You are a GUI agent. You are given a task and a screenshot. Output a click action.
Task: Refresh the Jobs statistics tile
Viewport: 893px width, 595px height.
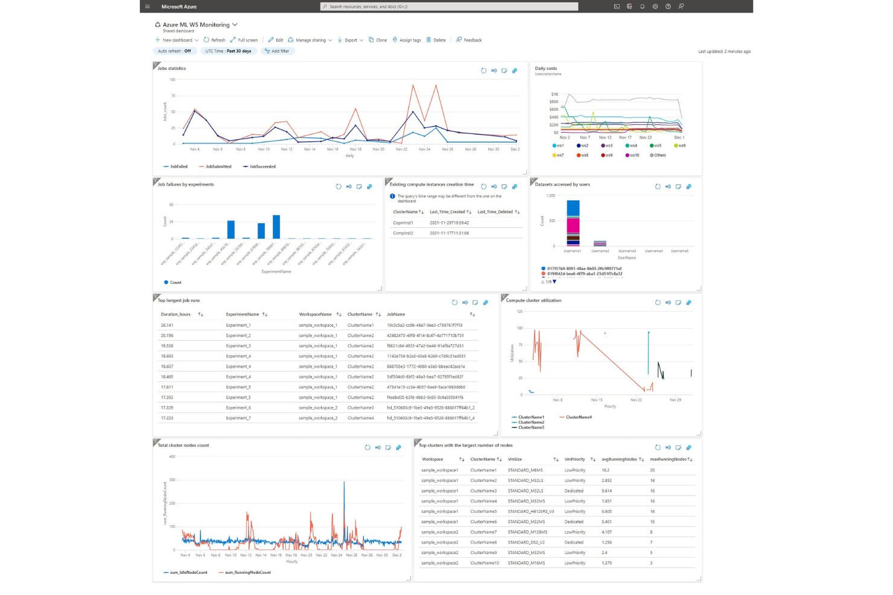coord(483,71)
